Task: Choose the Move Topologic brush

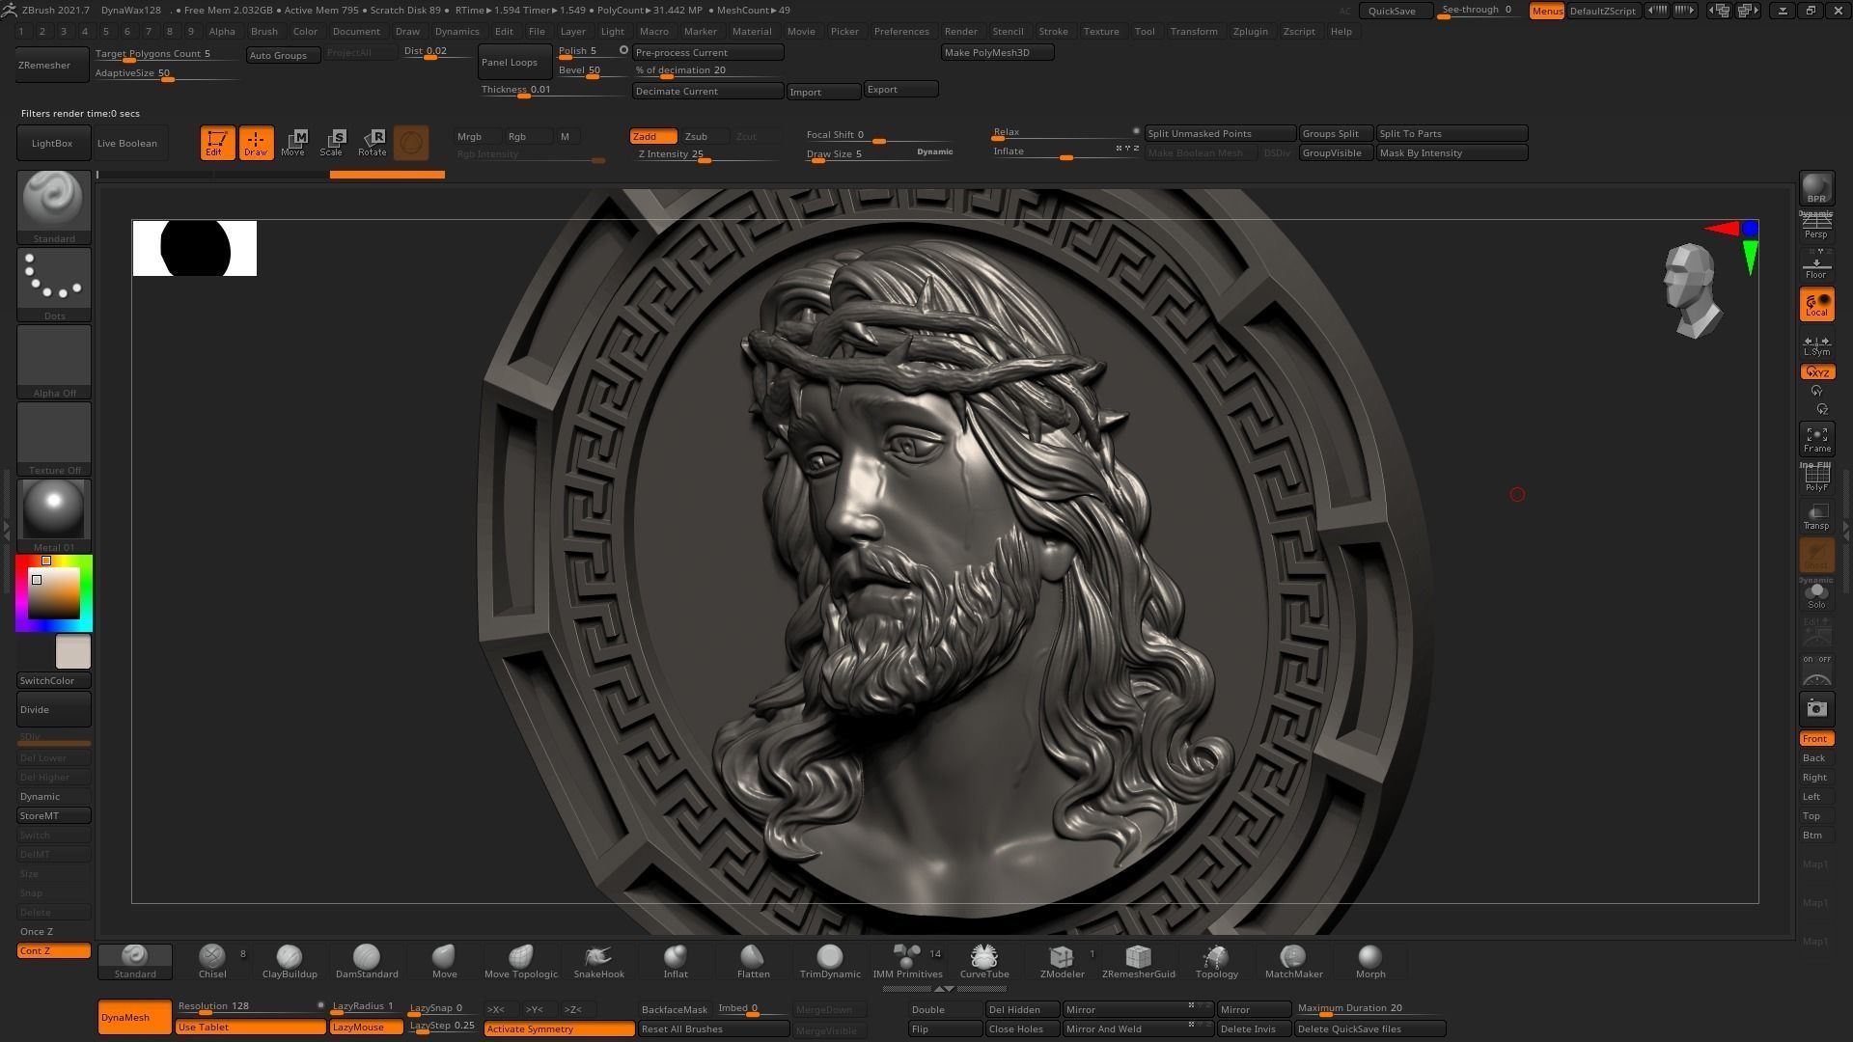Action: click(x=521, y=961)
